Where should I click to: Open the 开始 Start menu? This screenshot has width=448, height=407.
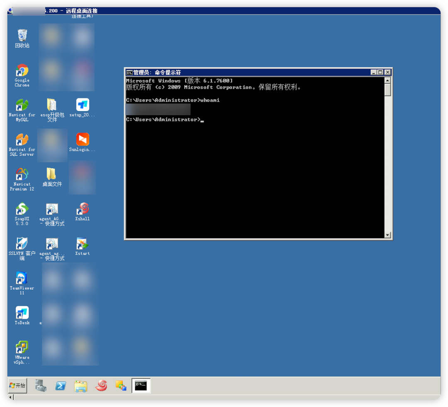[17, 385]
